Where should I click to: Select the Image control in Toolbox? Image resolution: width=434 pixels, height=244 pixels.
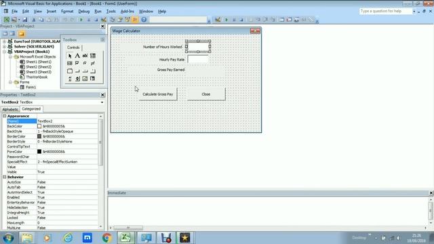pyautogui.click(x=85, y=79)
